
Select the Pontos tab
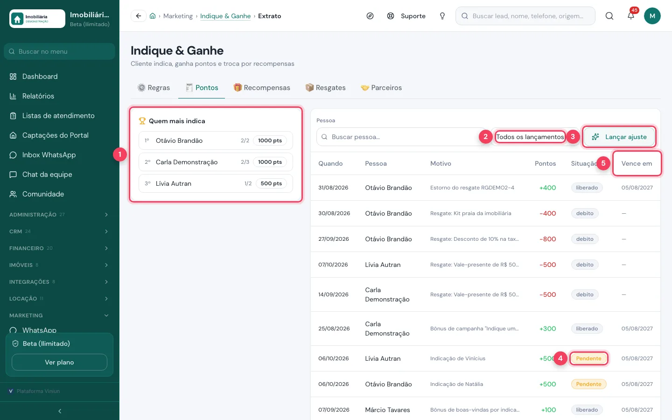pos(202,88)
